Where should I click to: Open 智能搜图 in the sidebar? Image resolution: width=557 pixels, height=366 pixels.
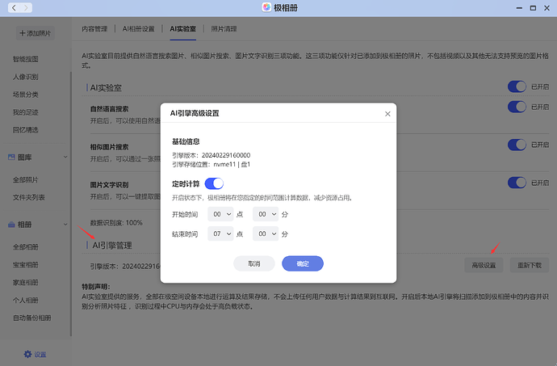[26, 59]
